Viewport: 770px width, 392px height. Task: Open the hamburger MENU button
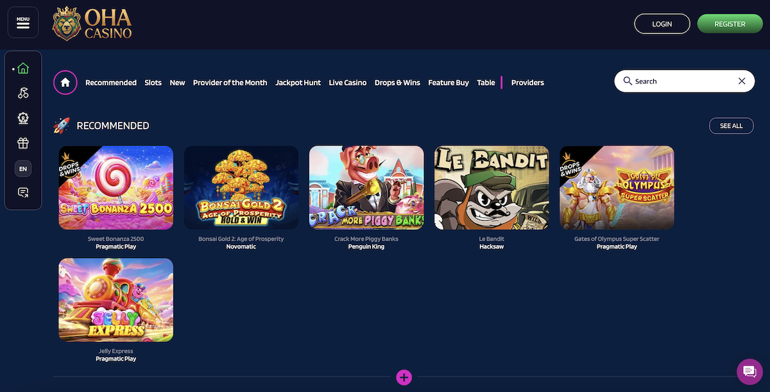23,22
